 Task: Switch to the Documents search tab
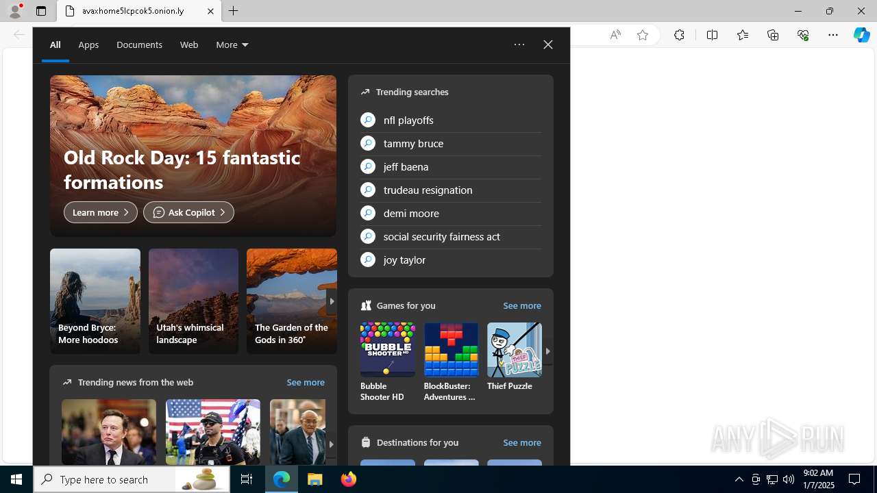click(139, 45)
